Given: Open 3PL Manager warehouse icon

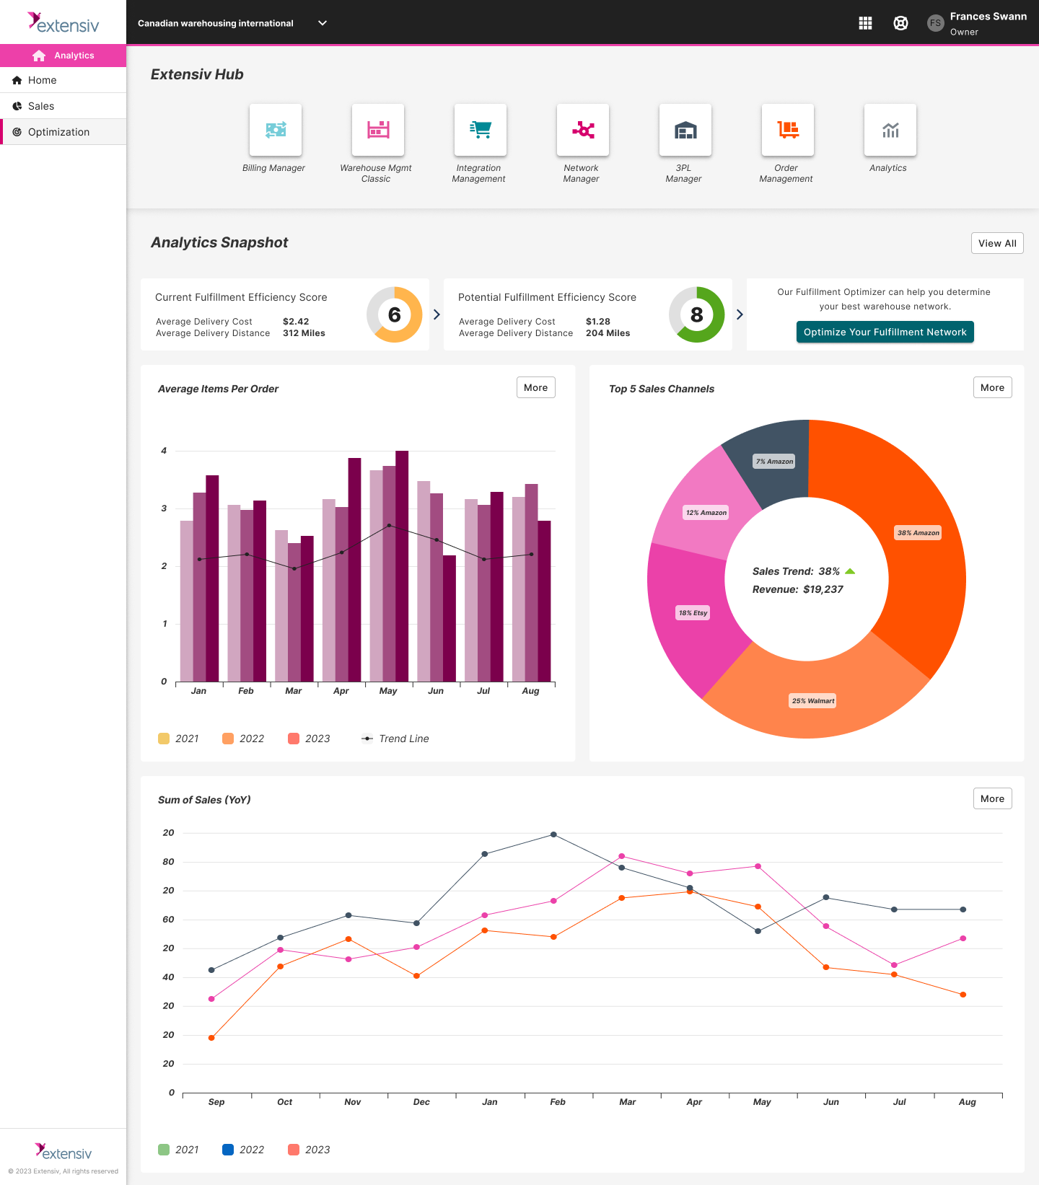Looking at the screenshot, I should click(685, 130).
